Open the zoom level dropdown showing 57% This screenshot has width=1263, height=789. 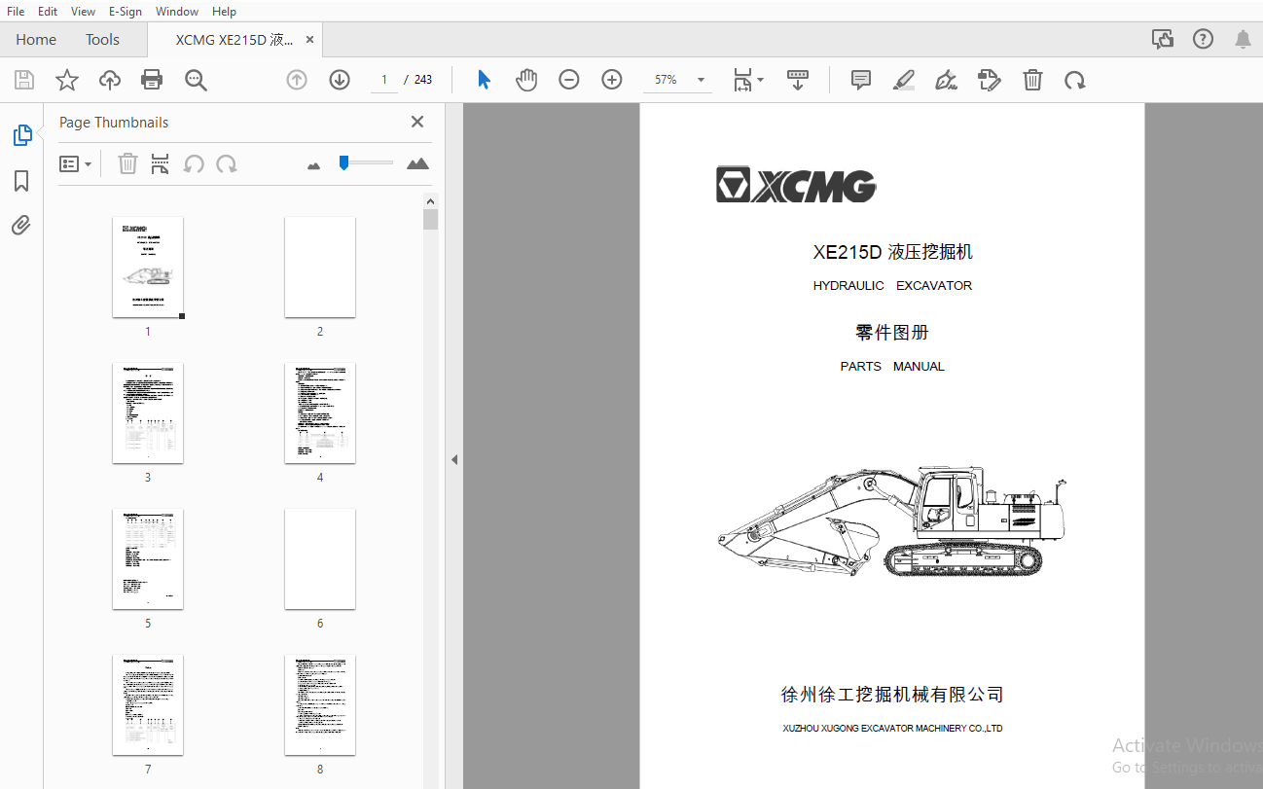point(677,80)
